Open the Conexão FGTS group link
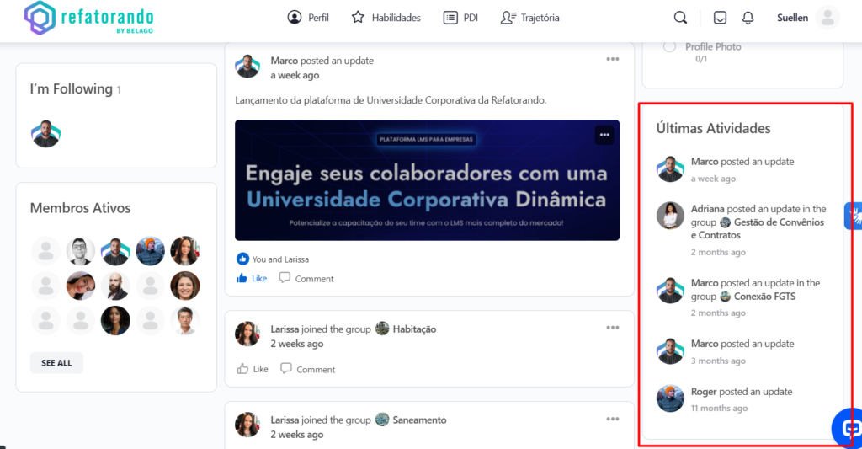 click(x=764, y=297)
